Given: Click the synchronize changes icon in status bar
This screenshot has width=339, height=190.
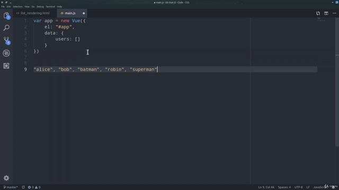Looking at the screenshot, I should coord(23,187).
